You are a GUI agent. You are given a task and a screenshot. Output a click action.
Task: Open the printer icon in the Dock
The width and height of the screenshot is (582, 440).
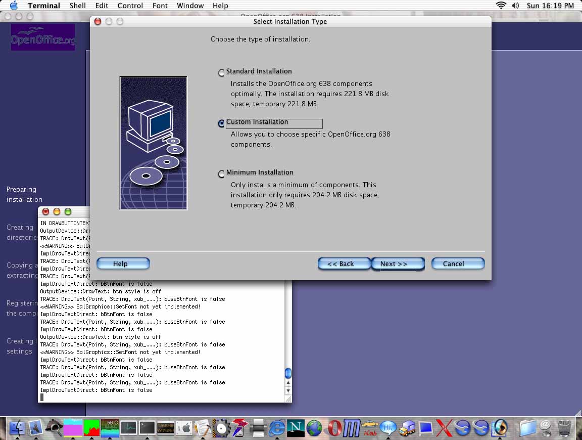click(x=258, y=428)
